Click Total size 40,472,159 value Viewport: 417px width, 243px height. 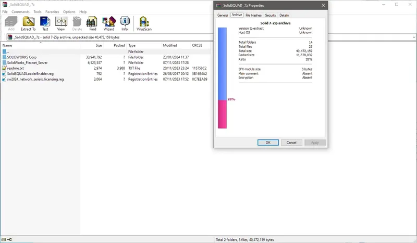[x=304, y=50]
